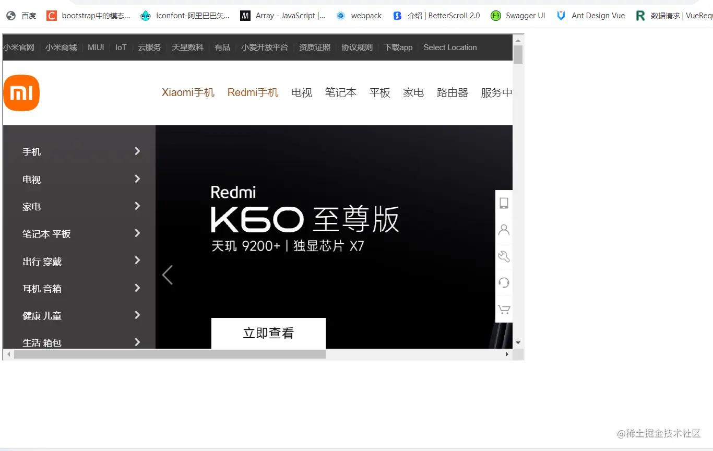This screenshot has width=713, height=451.
Task: Select the 手机 sidebar category label
Action: click(32, 152)
